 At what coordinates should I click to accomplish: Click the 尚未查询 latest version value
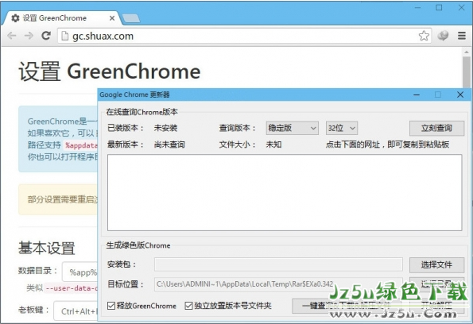(x=169, y=145)
